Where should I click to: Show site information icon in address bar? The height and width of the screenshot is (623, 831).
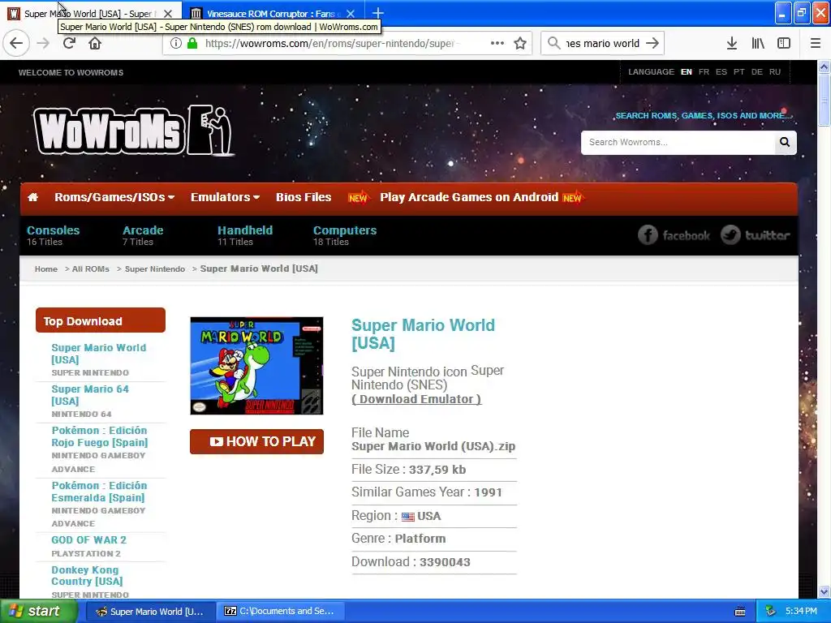(x=176, y=44)
